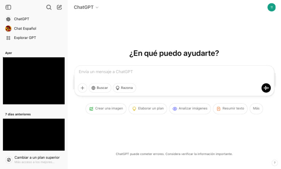
Task: Show more suggestions with 'Más'
Action: 256,109
